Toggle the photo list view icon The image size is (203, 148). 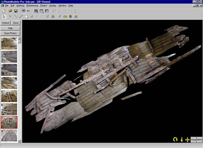click(x=23, y=11)
